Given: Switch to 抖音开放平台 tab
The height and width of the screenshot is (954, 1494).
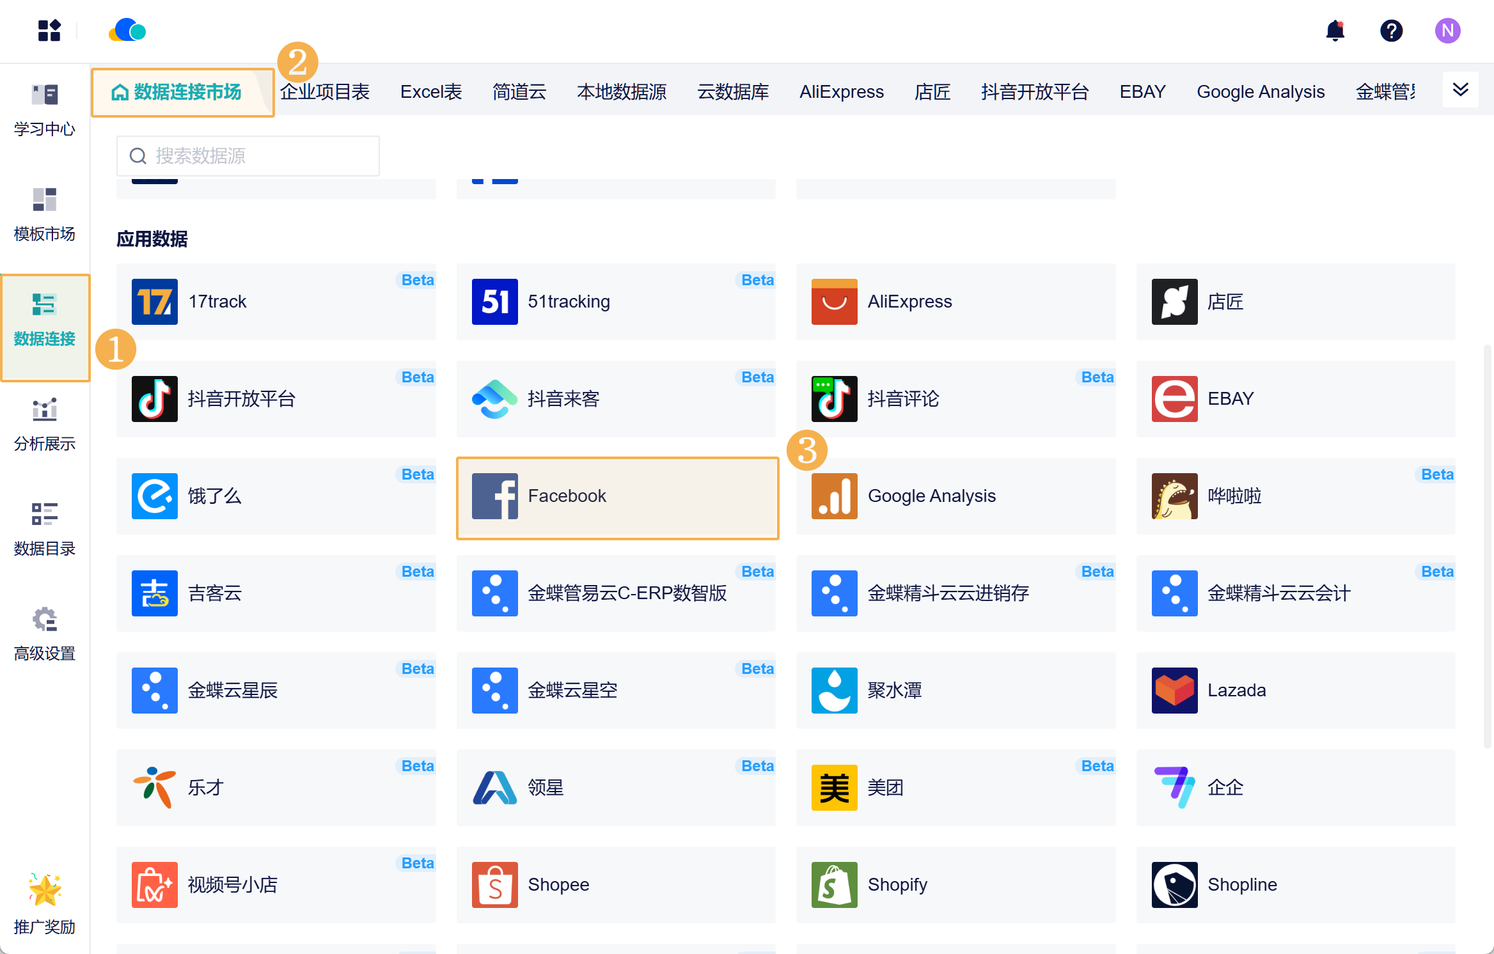Looking at the screenshot, I should click(x=1035, y=92).
